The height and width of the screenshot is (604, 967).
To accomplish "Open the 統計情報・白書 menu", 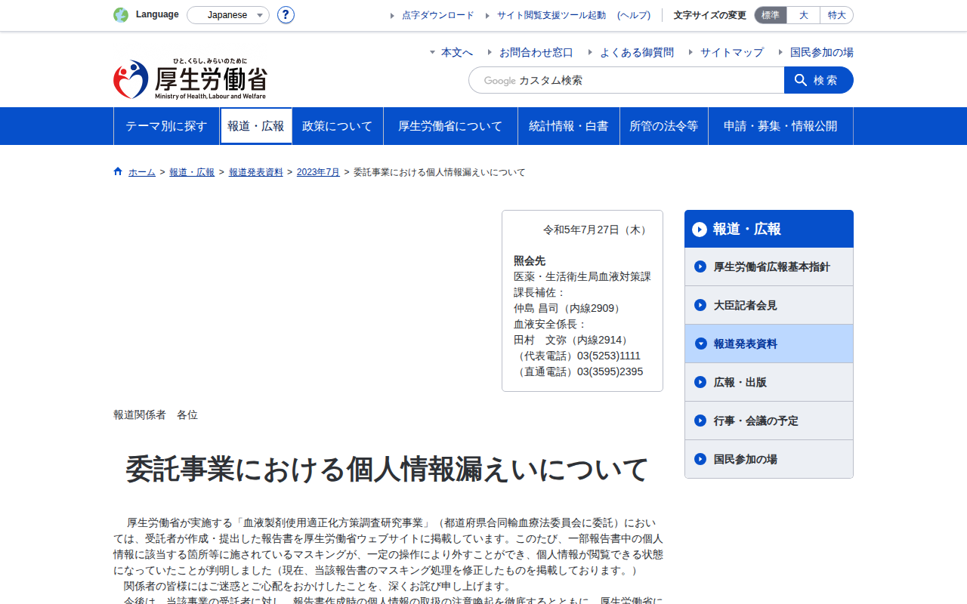I will pyautogui.click(x=569, y=126).
